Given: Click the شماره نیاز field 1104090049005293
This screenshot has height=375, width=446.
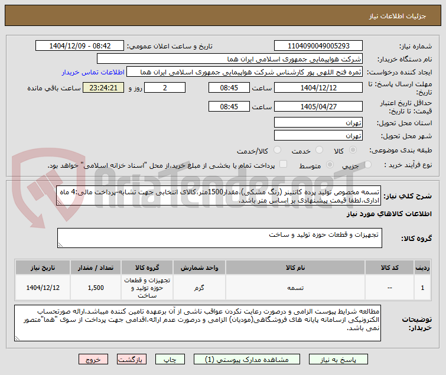Looking at the screenshot, I should 318,46.
